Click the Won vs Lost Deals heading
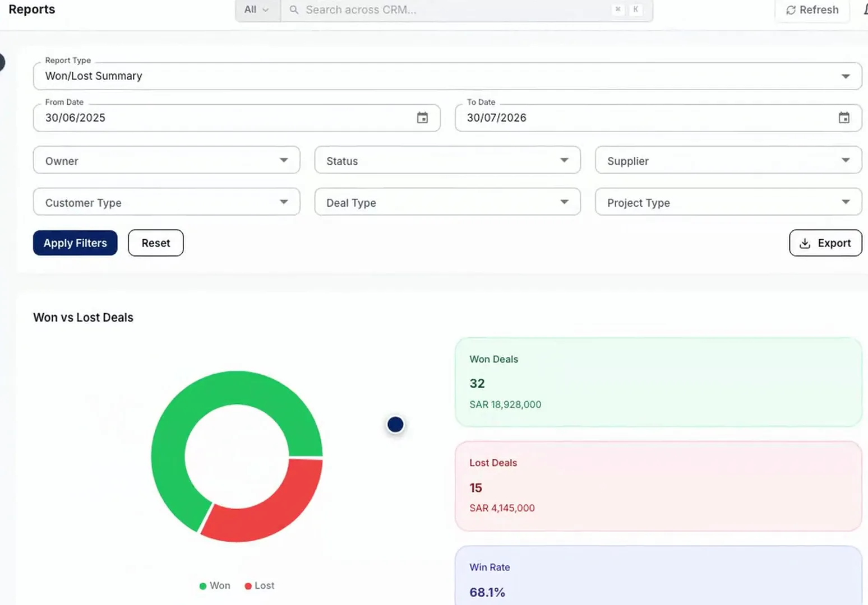The width and height of the screenshot is (868, 605). click(x=83, y=318)
